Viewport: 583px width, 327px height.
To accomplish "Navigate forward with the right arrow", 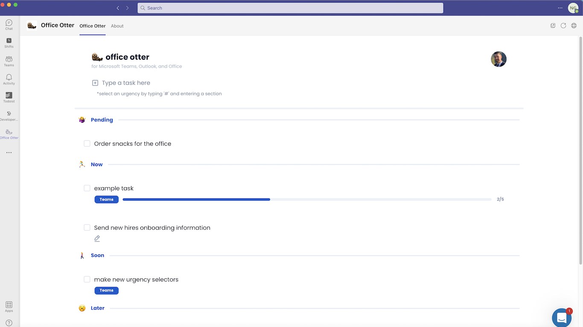I will coord(127,8).
